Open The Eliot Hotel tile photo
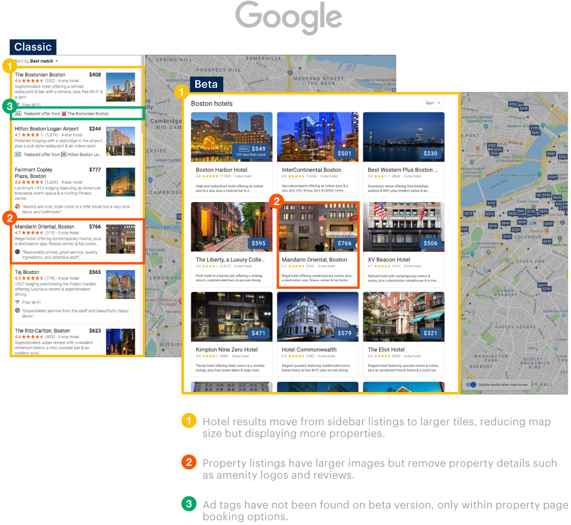The height and width of the screenshot is (525, 571). pos(404,317)
